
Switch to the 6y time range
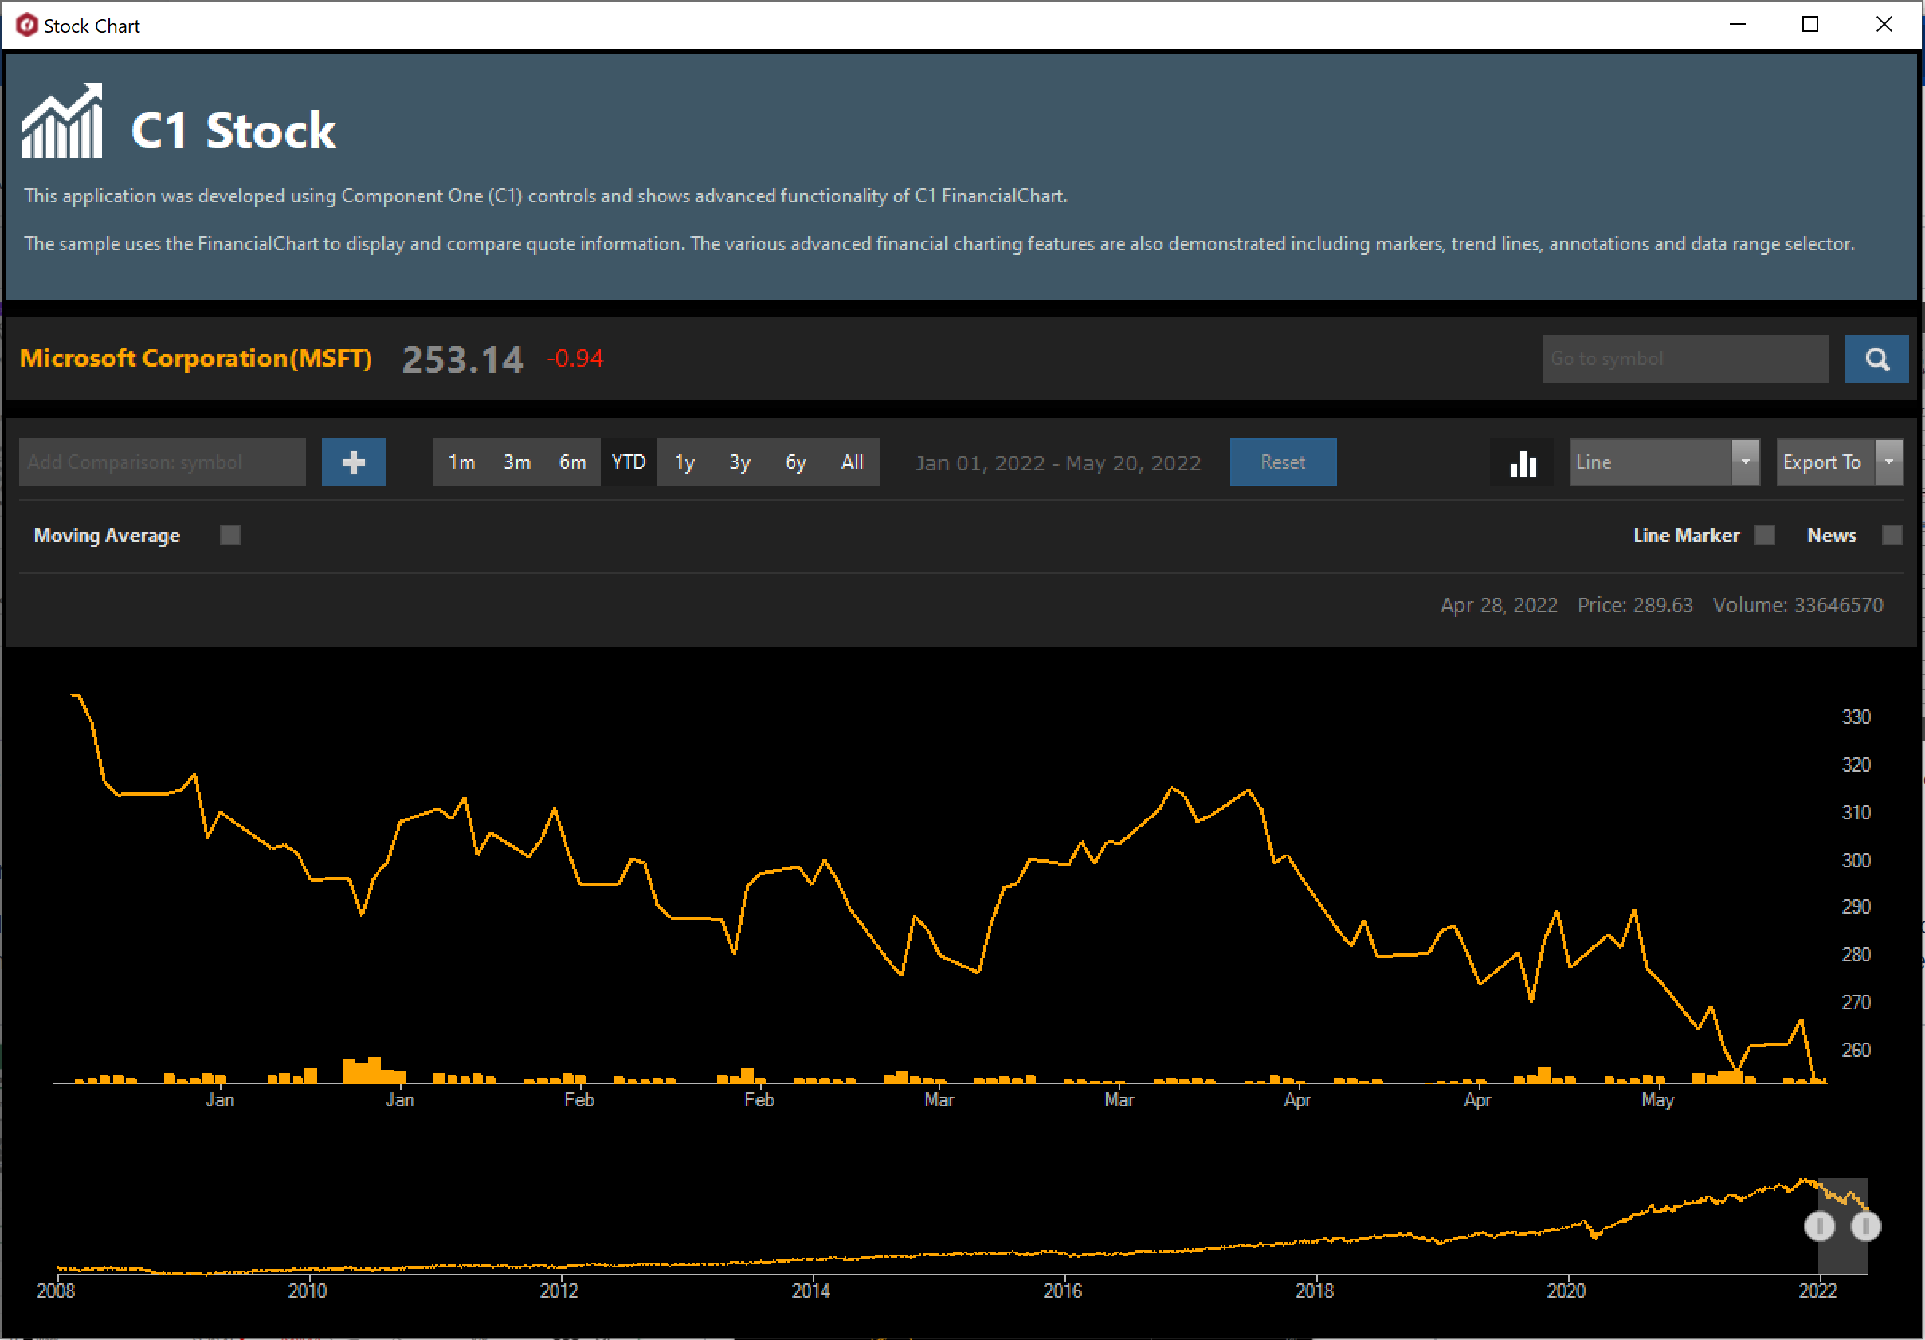click(x=795, y=462)
